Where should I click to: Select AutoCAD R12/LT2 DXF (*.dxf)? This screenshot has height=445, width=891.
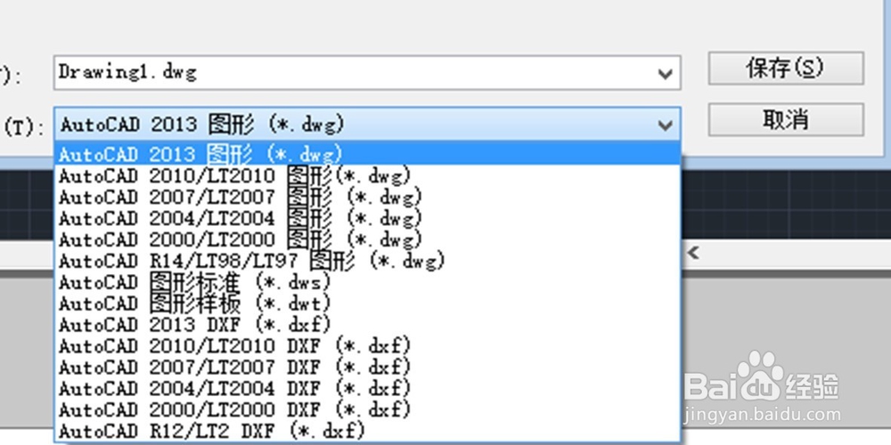[367, 432]
